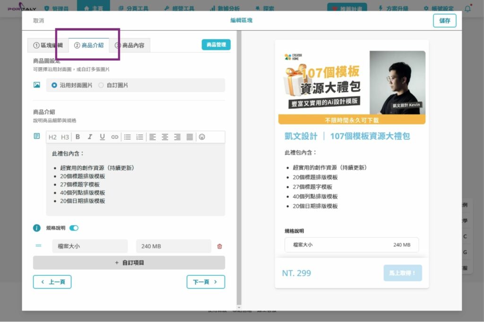
Task: Cancel editing with 取消
Action: [x=39, y=21]
